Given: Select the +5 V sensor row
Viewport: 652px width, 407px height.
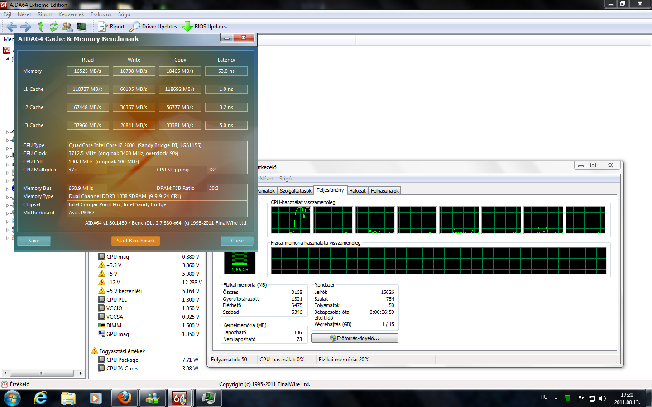Looking at the screenshot, I should click(149, 274).
